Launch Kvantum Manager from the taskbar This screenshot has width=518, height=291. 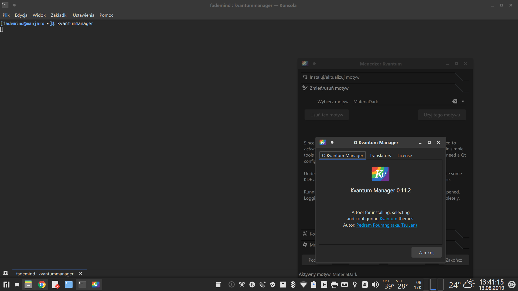pyautogui.click(x=96, y=284)
